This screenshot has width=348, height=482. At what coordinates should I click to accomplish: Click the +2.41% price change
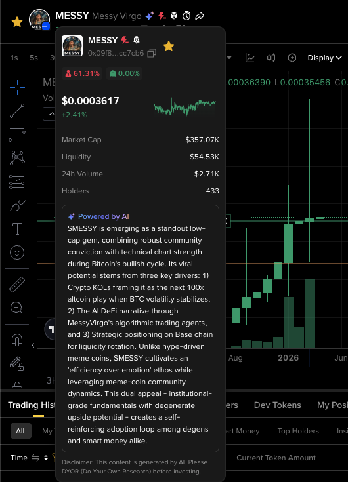pos(74,115)
